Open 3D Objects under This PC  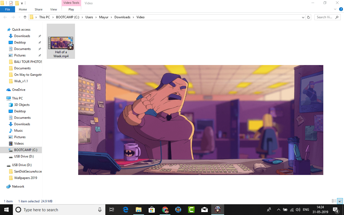[22, 105]
